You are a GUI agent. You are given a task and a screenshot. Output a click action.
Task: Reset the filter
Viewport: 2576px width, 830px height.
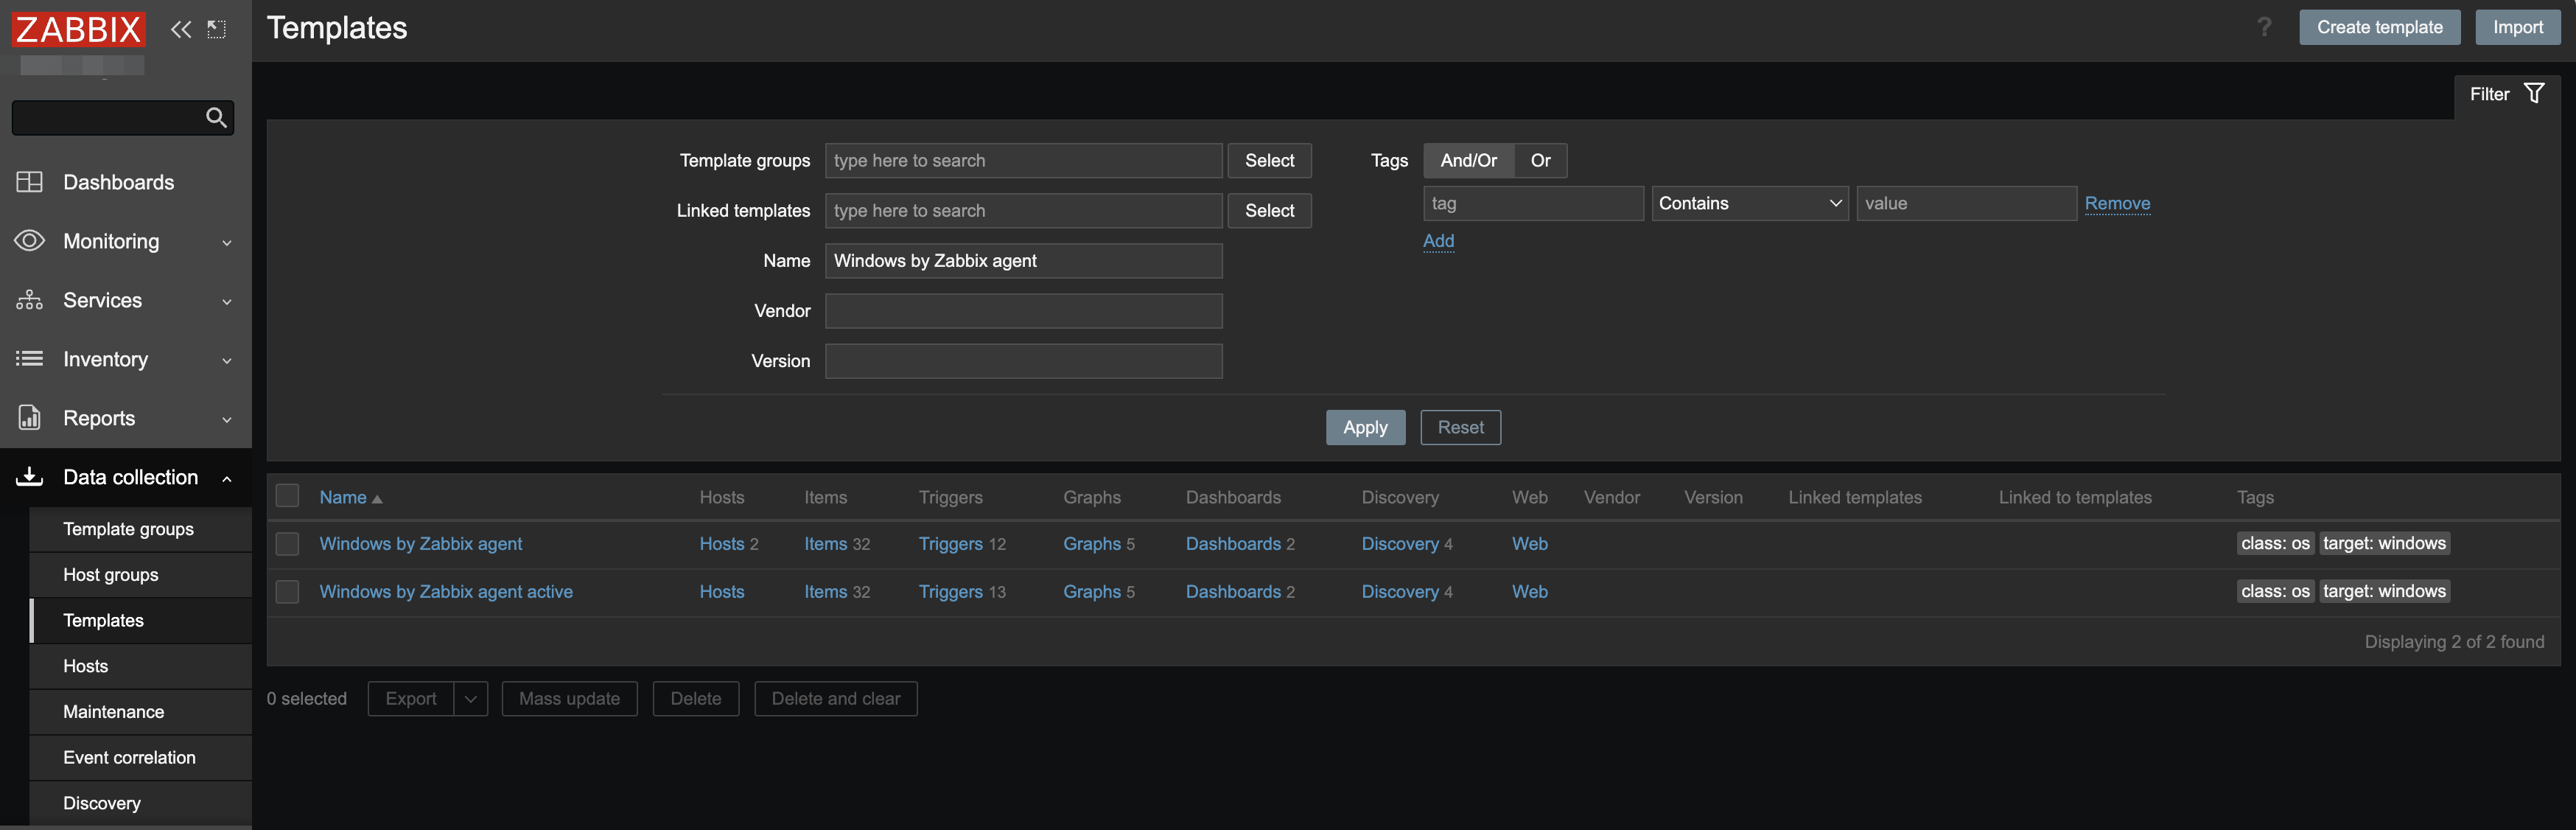click(x=1460, y=428)
